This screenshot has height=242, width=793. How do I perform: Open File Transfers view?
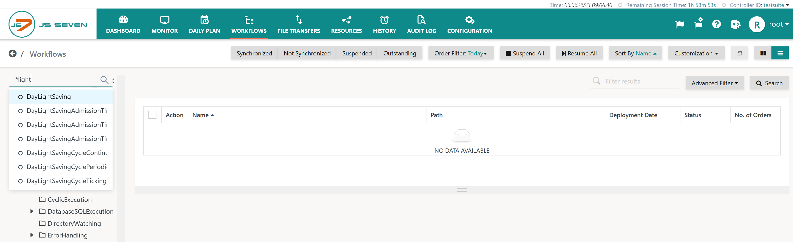[x=299, y=24]
